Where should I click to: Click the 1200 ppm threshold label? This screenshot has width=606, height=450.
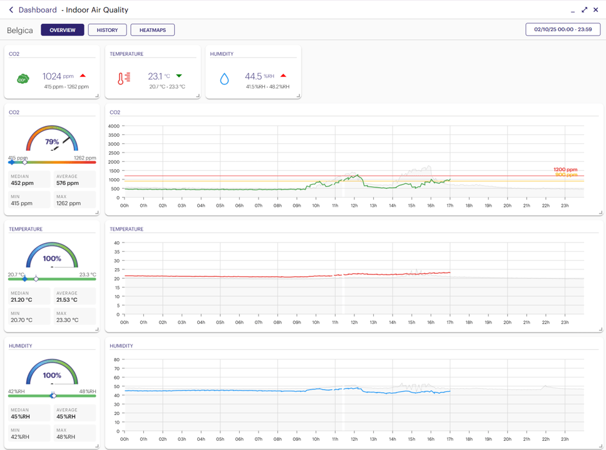pyautogui.click(x=565, y=169)
